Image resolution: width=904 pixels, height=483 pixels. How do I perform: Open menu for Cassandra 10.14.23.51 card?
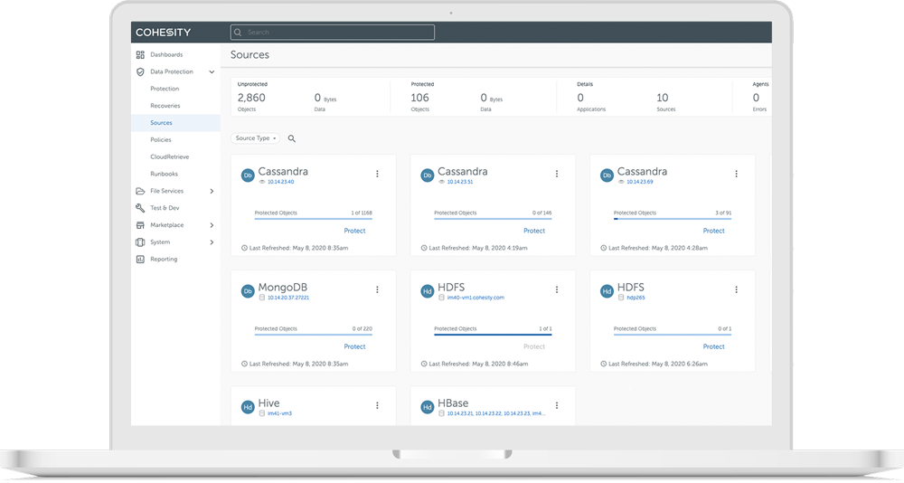click(556, 174)
